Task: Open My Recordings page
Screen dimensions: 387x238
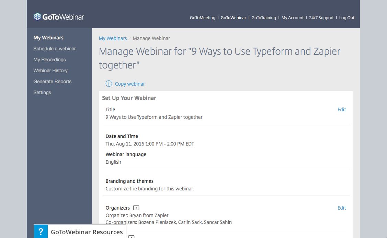Action: click(x=49, y=60)
